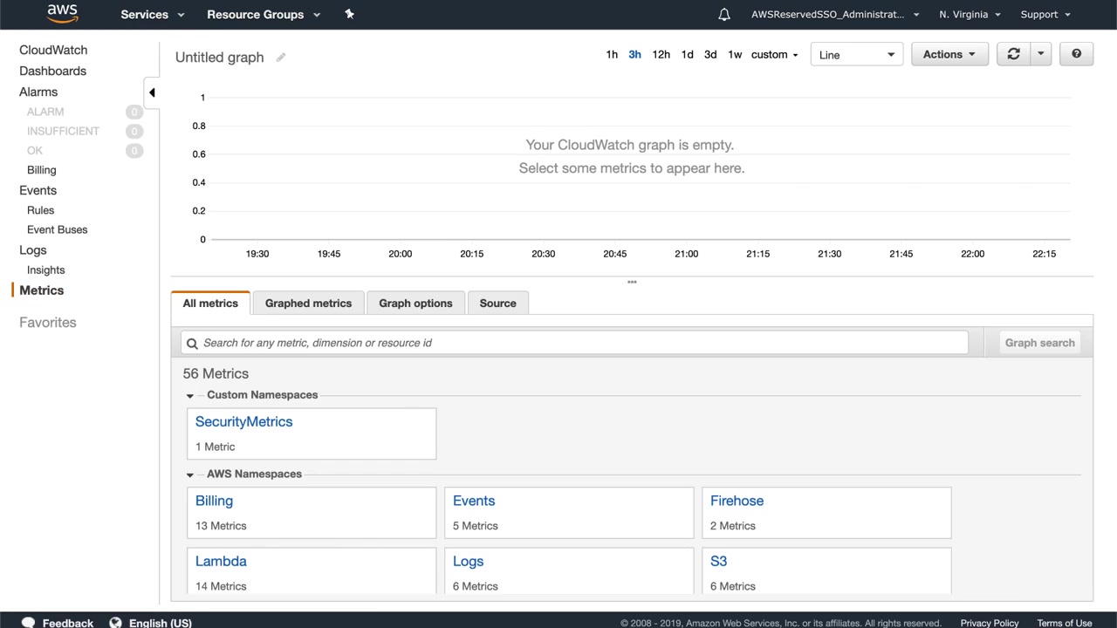Open the Graph options tab
This screenshot has width=1117, height=628.
415,304
